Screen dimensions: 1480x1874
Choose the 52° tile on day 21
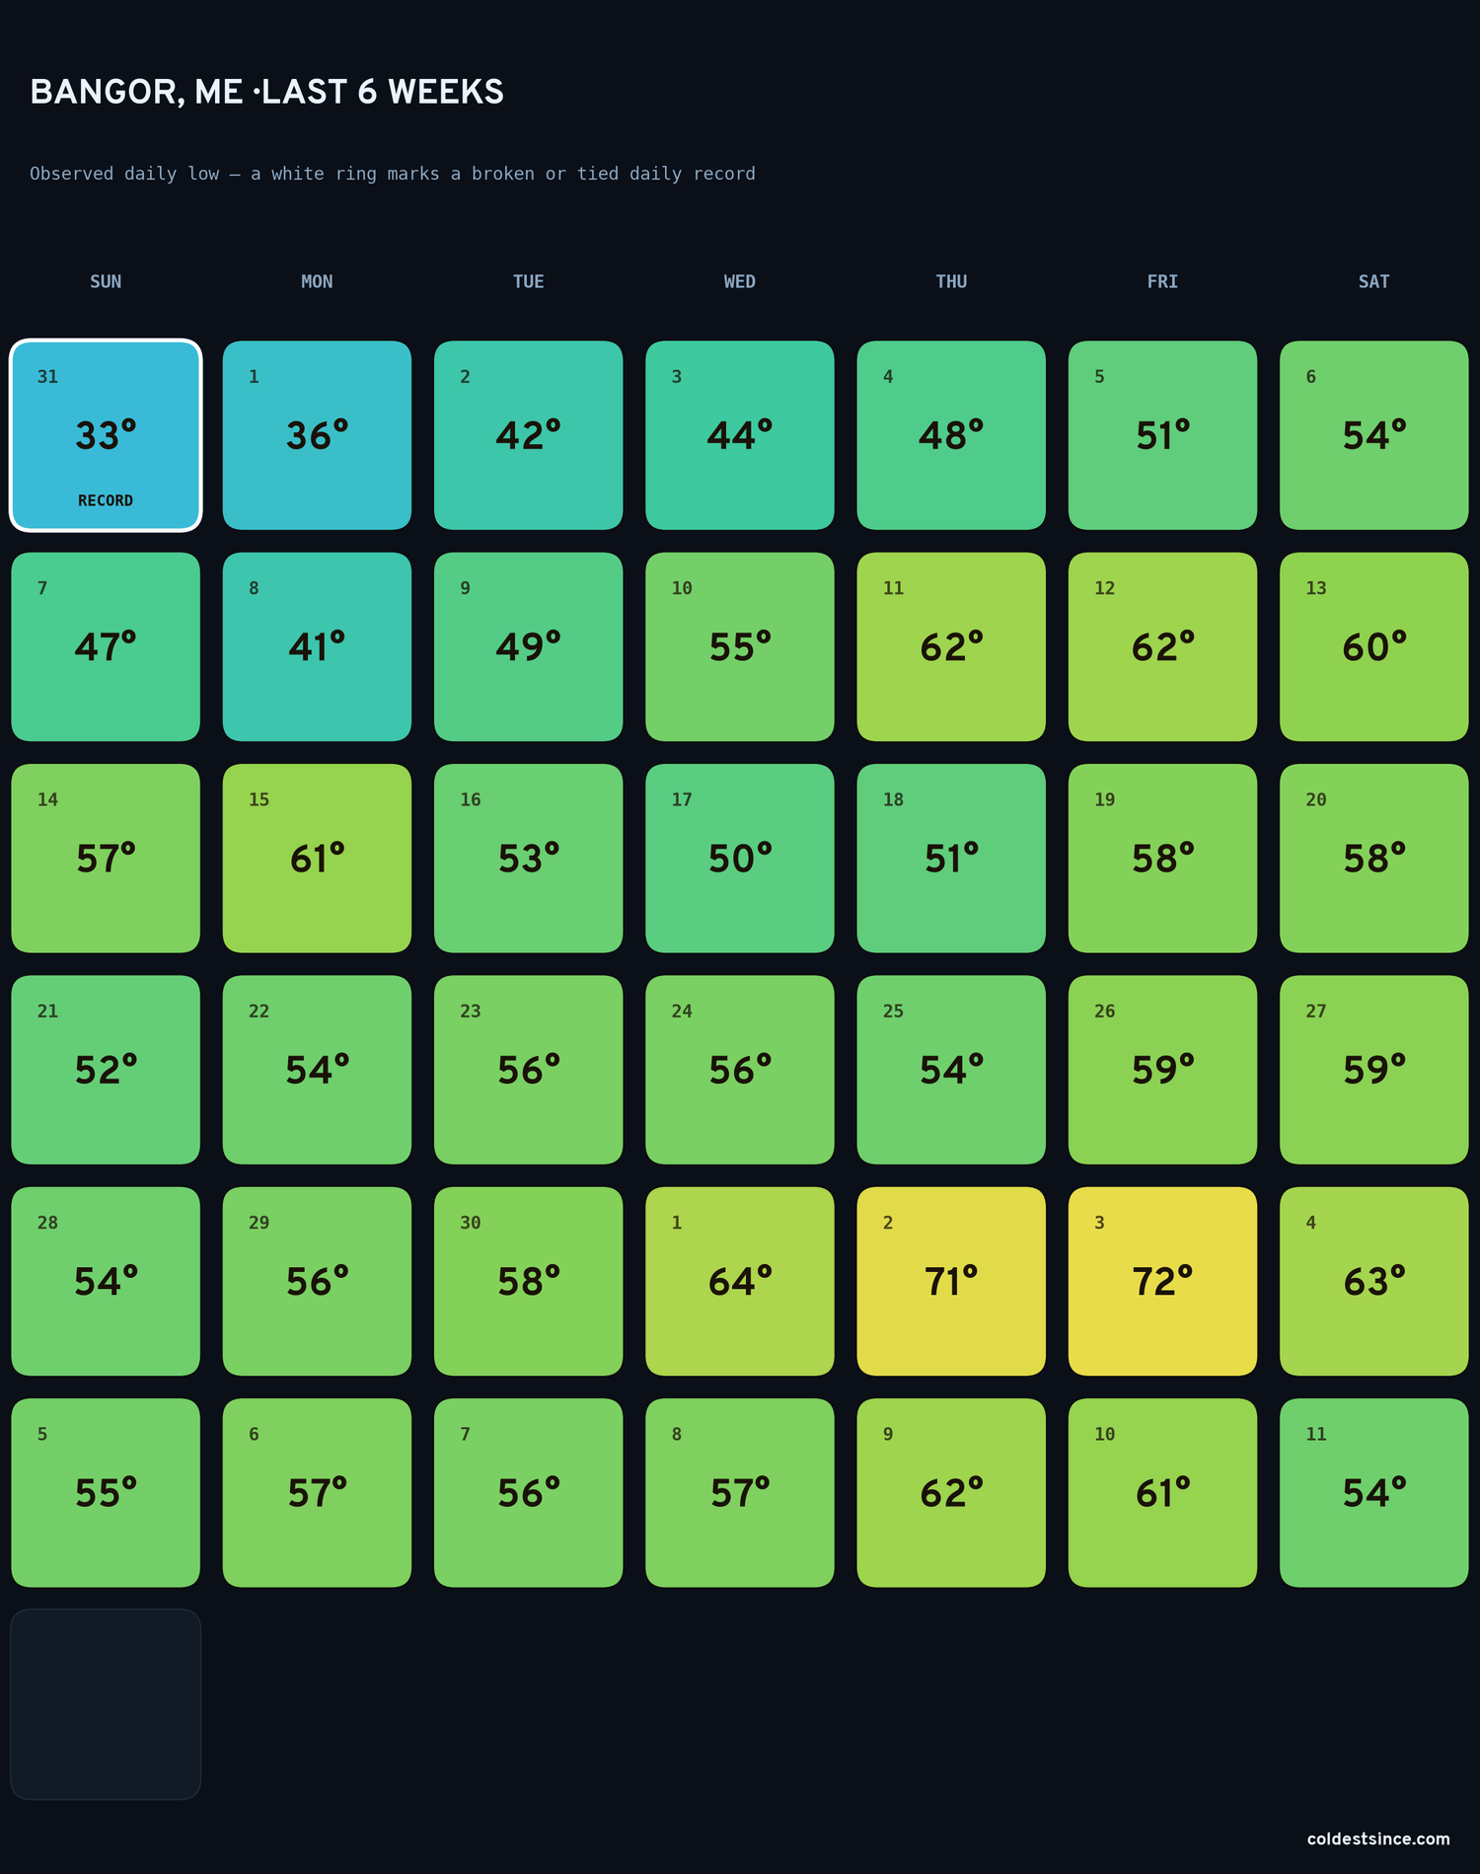(x=106, y=1070)
